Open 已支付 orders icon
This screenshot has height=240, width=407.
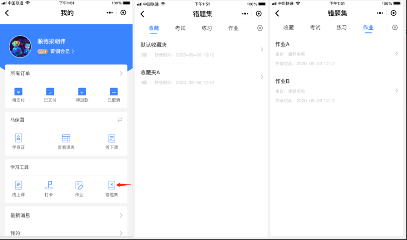[50, 92]
